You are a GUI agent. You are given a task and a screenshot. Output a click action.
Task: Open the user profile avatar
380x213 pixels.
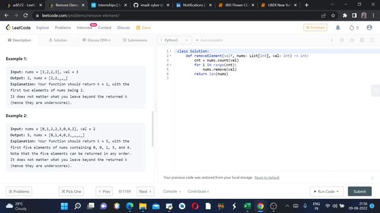pos(369,28)
